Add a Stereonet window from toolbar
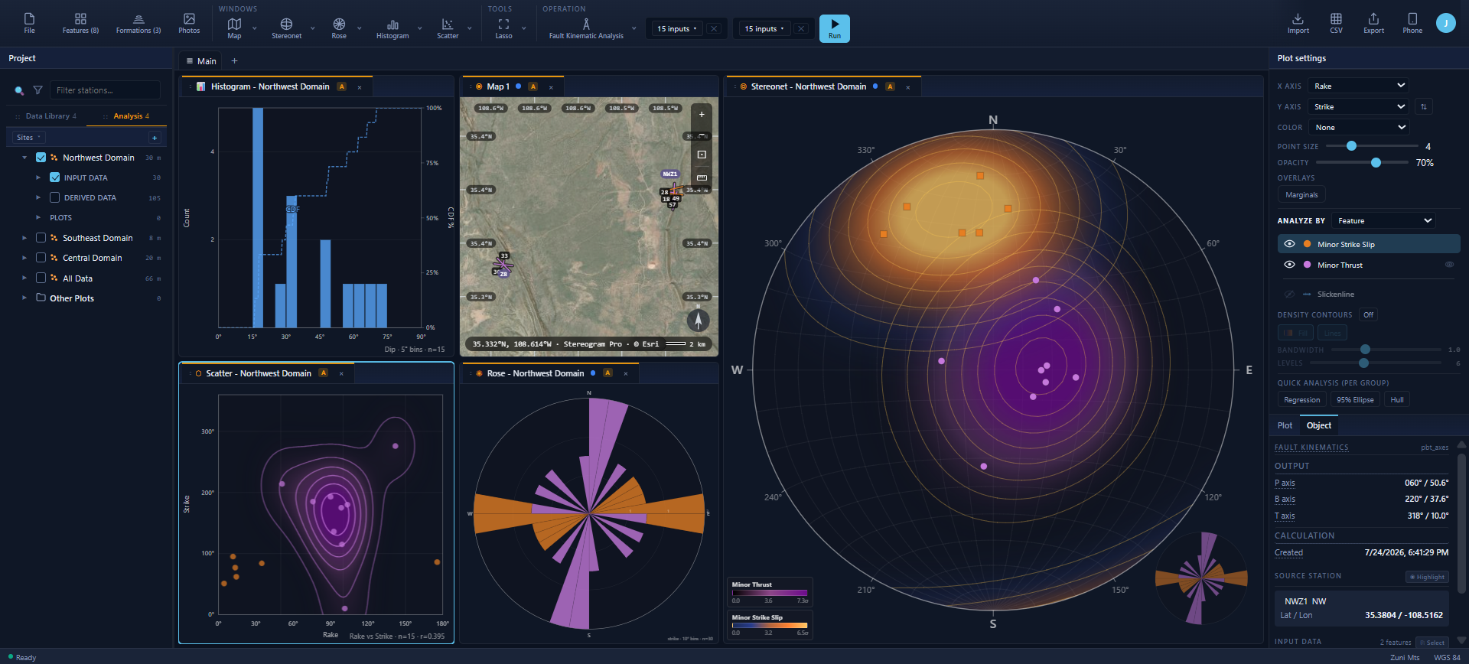The width and height of the screenshot is (1469, 664). pyautogui.click(x=286, y=28)
